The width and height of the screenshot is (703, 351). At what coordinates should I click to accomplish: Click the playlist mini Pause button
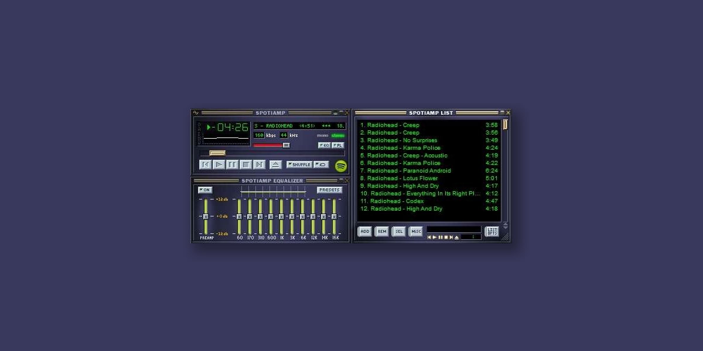tap(441, 237)
